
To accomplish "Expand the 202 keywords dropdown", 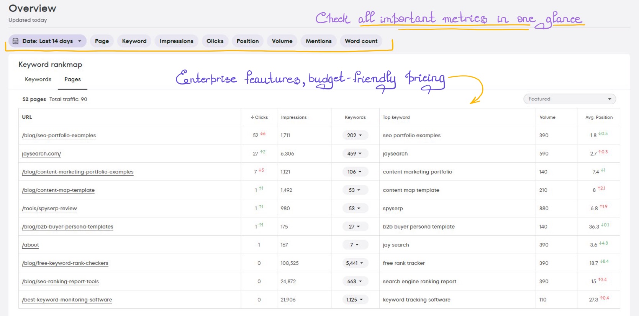I will 355,135.
